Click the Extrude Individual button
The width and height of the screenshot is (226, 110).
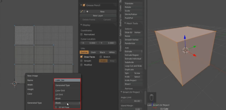[133, 59]
